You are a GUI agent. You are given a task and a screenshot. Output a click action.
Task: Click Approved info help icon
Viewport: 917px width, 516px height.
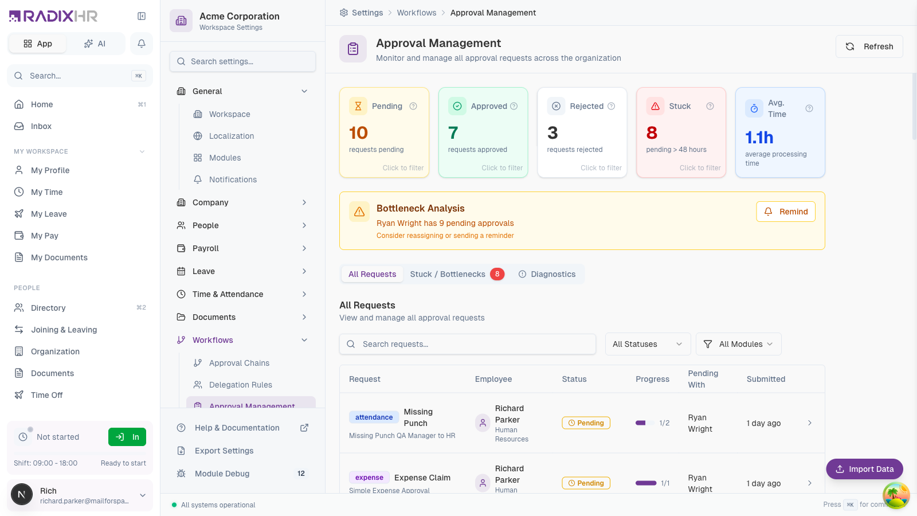(514, 106)
